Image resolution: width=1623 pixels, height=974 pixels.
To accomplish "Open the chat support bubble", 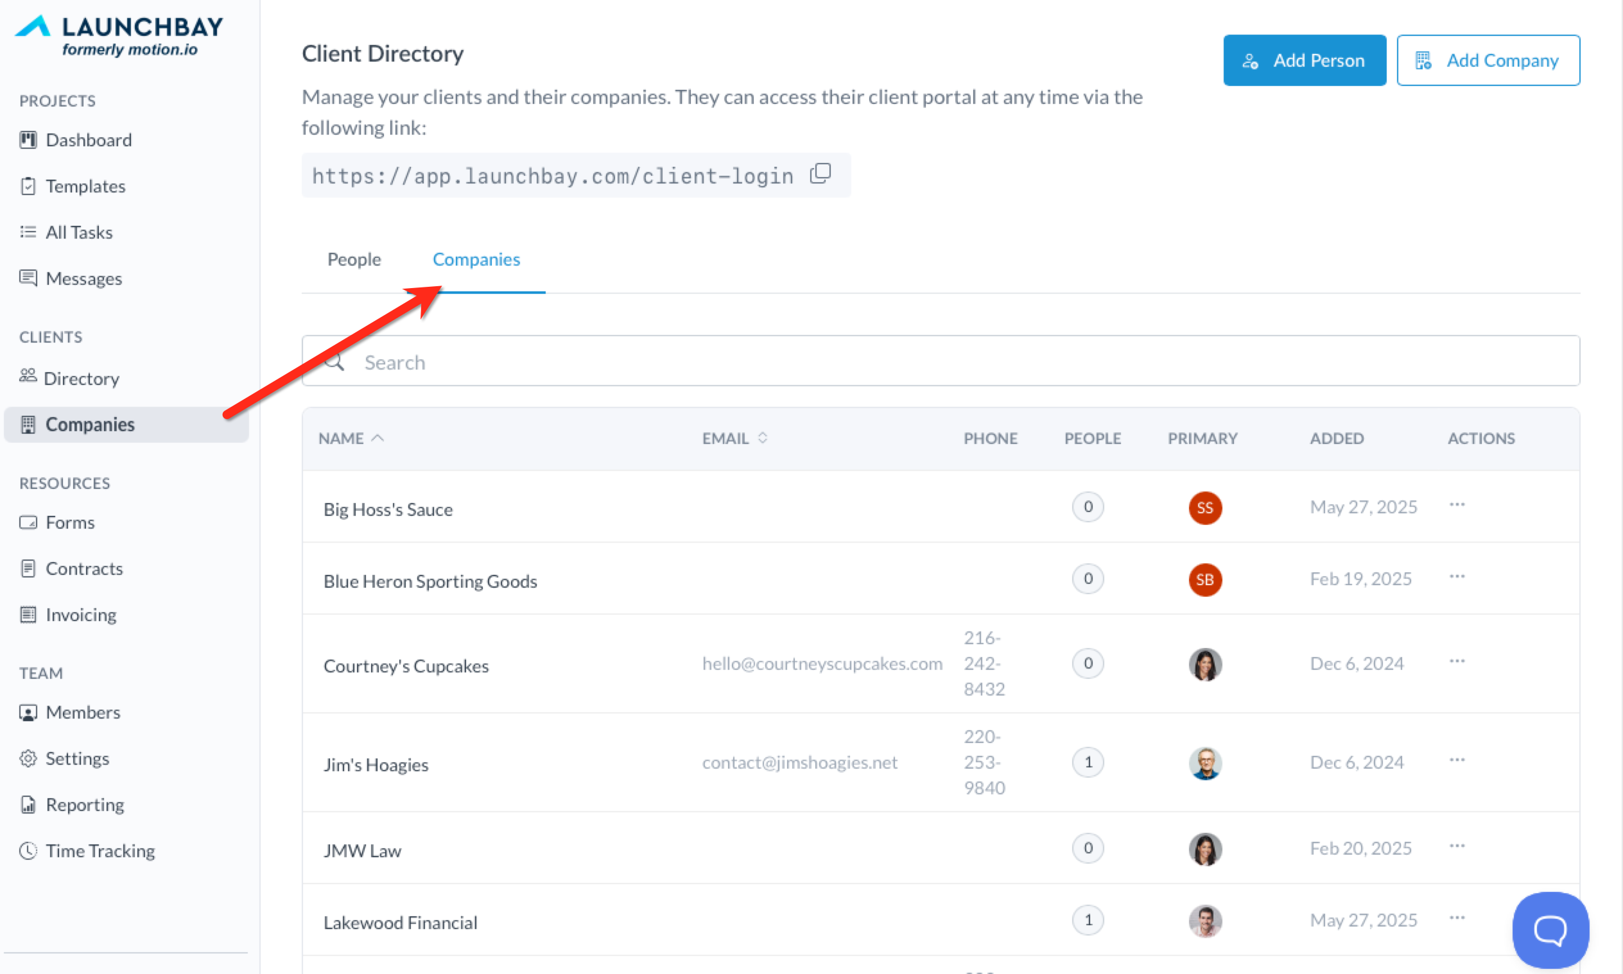I will (1550, 928).
